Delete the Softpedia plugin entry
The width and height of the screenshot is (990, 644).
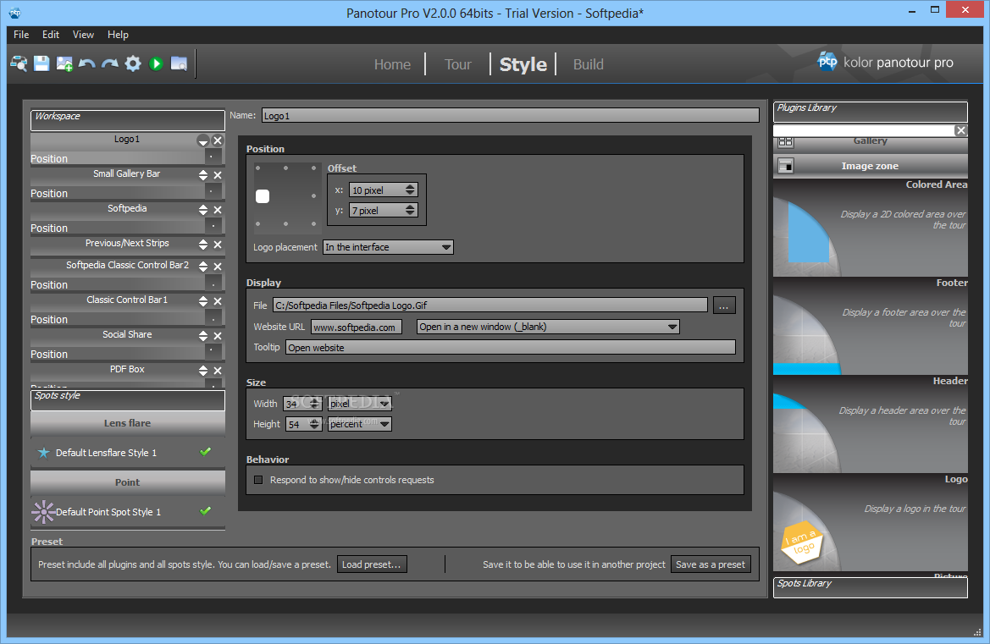pyautogui.click(x=217, y=210)
